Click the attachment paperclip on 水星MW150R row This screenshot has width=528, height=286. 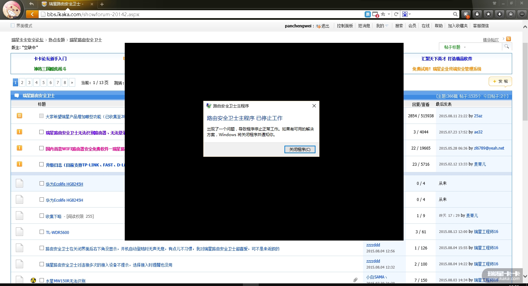[x=355, y=280]
